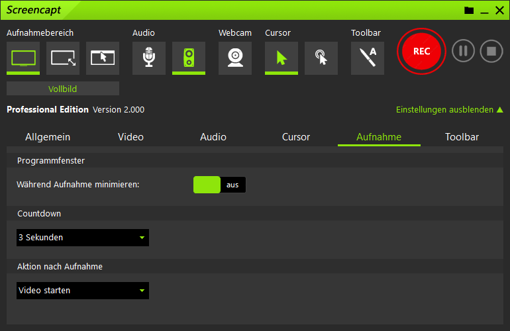The height and width of the screenshot is (331, 510).
Task: Click the Vollbild button
Action: point(63,89)
